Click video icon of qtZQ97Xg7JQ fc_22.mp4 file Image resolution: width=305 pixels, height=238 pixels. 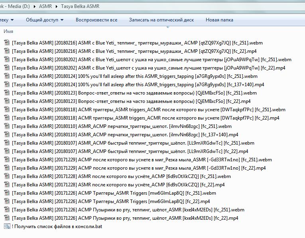click(x=7, y=51)
